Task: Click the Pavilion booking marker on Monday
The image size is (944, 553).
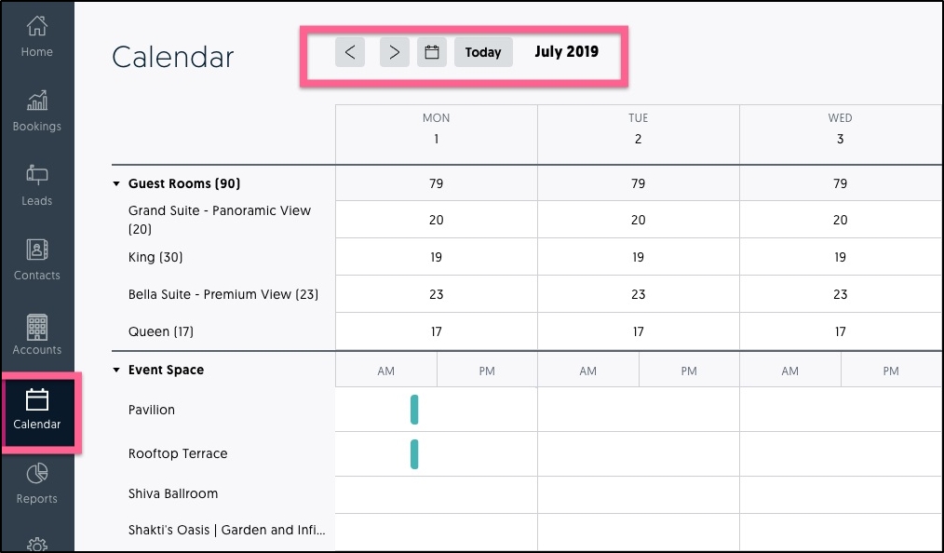Action: 414,410
